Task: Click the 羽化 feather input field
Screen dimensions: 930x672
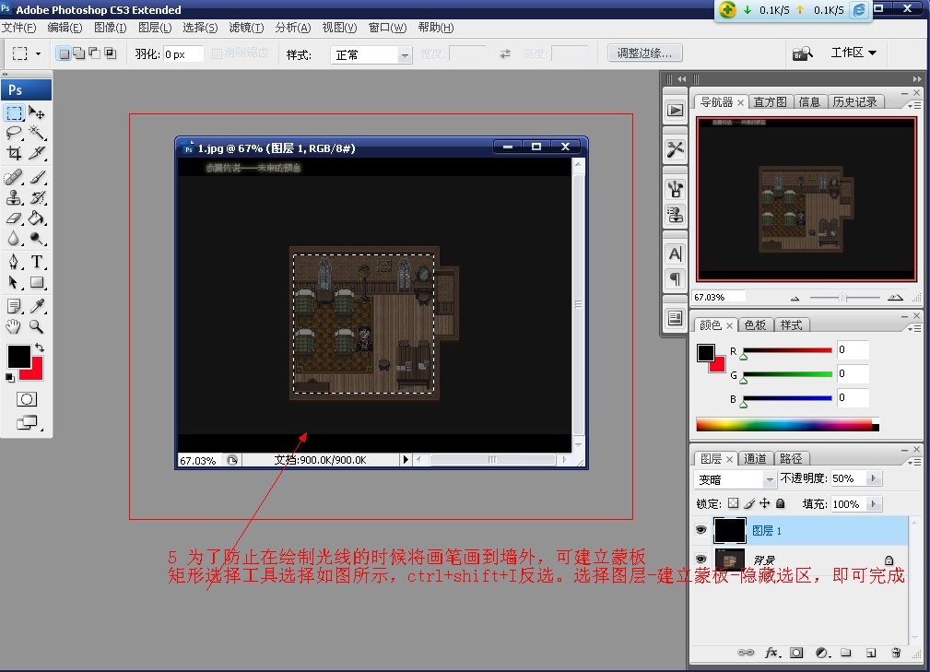Action: point(183,54)
